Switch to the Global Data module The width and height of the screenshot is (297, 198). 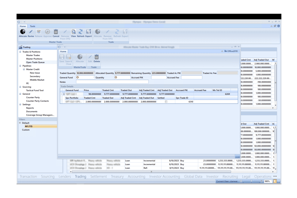[x=193, y=177]
